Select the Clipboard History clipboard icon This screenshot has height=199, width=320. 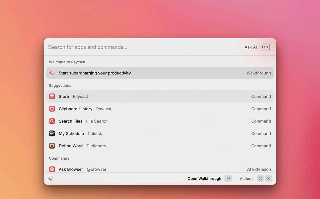pyautogui.click(x=52, y=109)
